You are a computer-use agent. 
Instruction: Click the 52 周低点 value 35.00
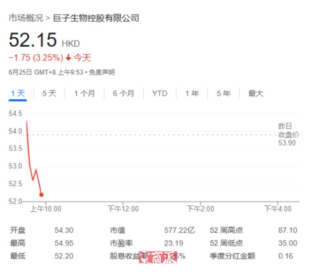[288, 243]
